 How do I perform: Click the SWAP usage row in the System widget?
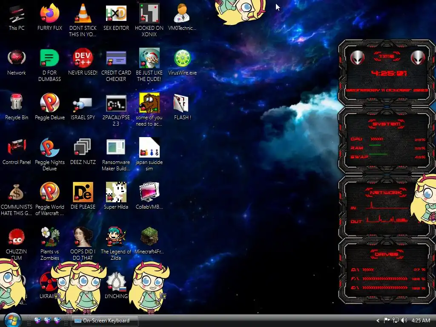(388, 157)
